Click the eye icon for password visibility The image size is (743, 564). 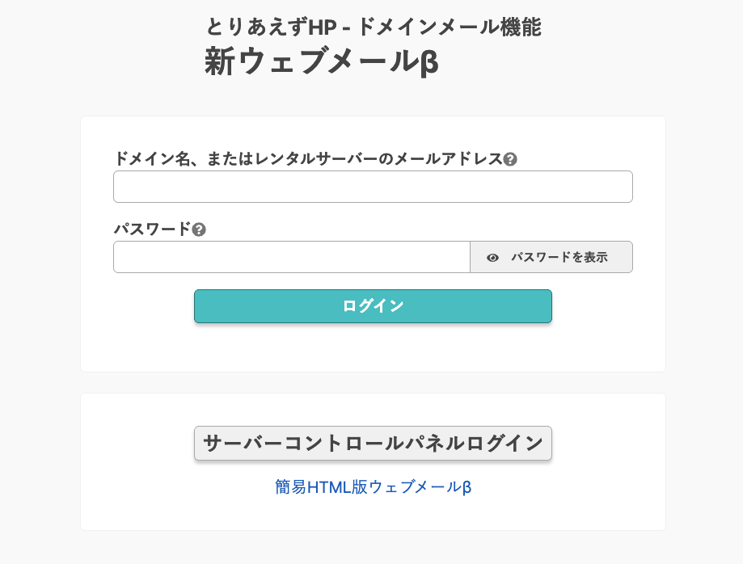click(492, 258)
